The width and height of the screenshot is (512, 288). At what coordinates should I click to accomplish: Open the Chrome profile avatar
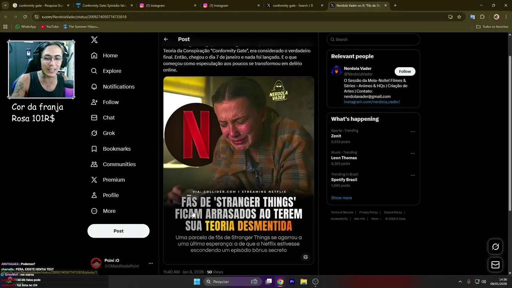(x=496, y=17)
